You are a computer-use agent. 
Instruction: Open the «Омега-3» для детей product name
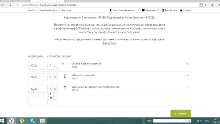coord(83,75)
